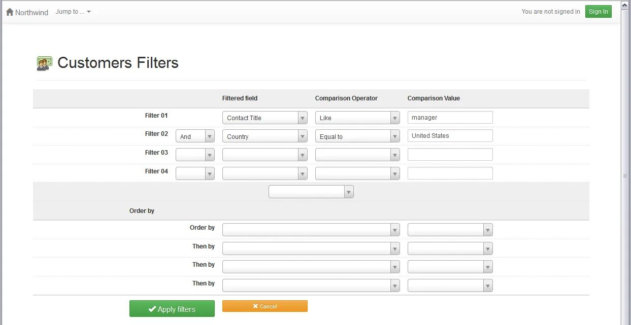Click the Customers icon beside the page title
631x325 pixels.
point(44,63)
